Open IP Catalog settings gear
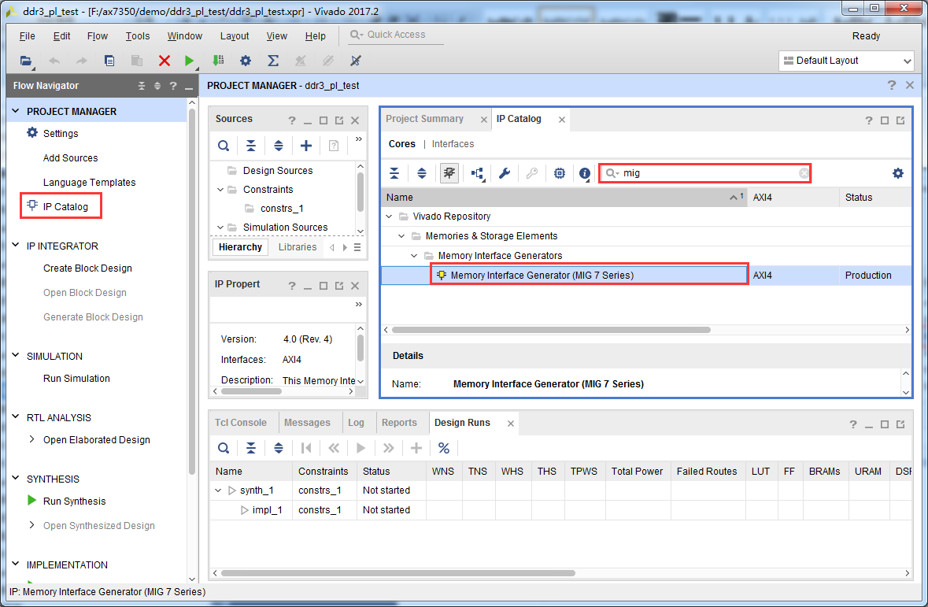928x607 pixels. (x=898, y=173)
